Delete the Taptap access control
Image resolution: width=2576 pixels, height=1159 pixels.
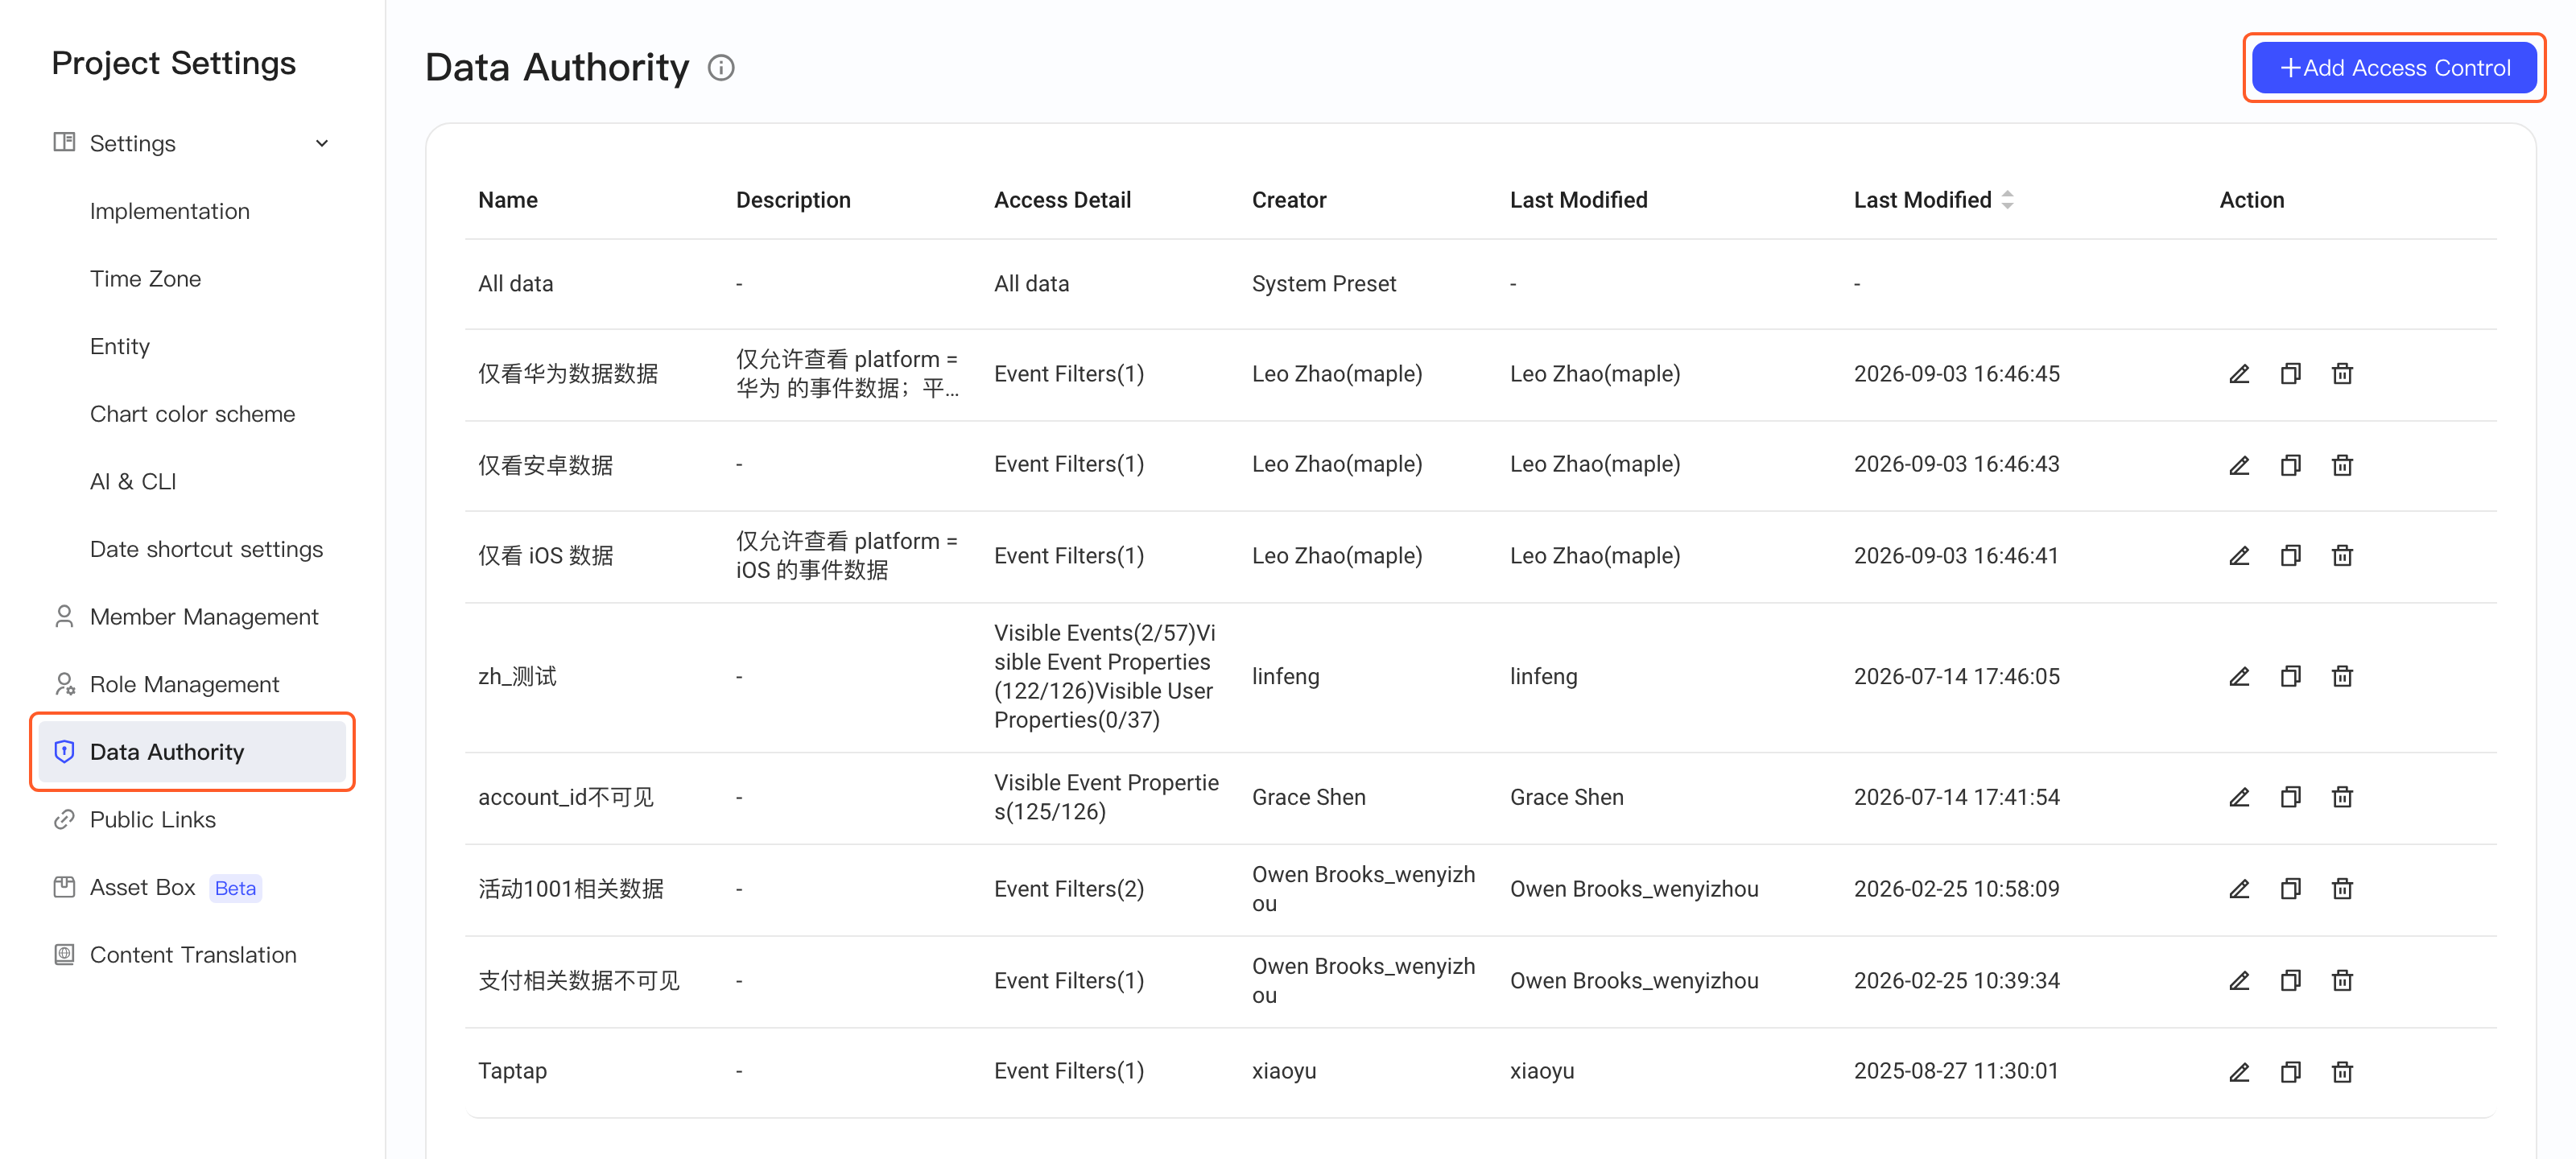2342,1072
